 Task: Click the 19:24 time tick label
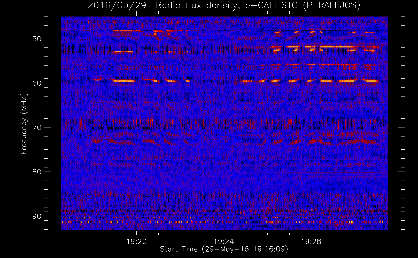(224, 241)
